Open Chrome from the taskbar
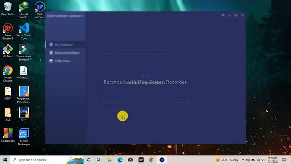 [x=151, y=160]
